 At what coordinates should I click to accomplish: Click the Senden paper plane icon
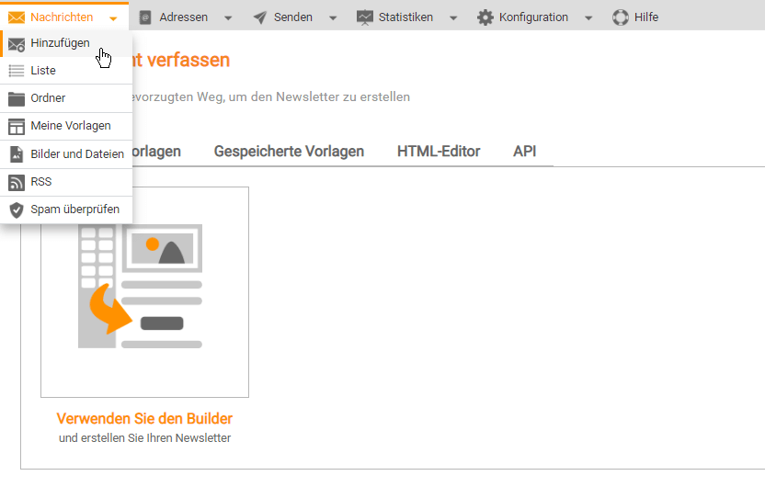tap(260, 17)
